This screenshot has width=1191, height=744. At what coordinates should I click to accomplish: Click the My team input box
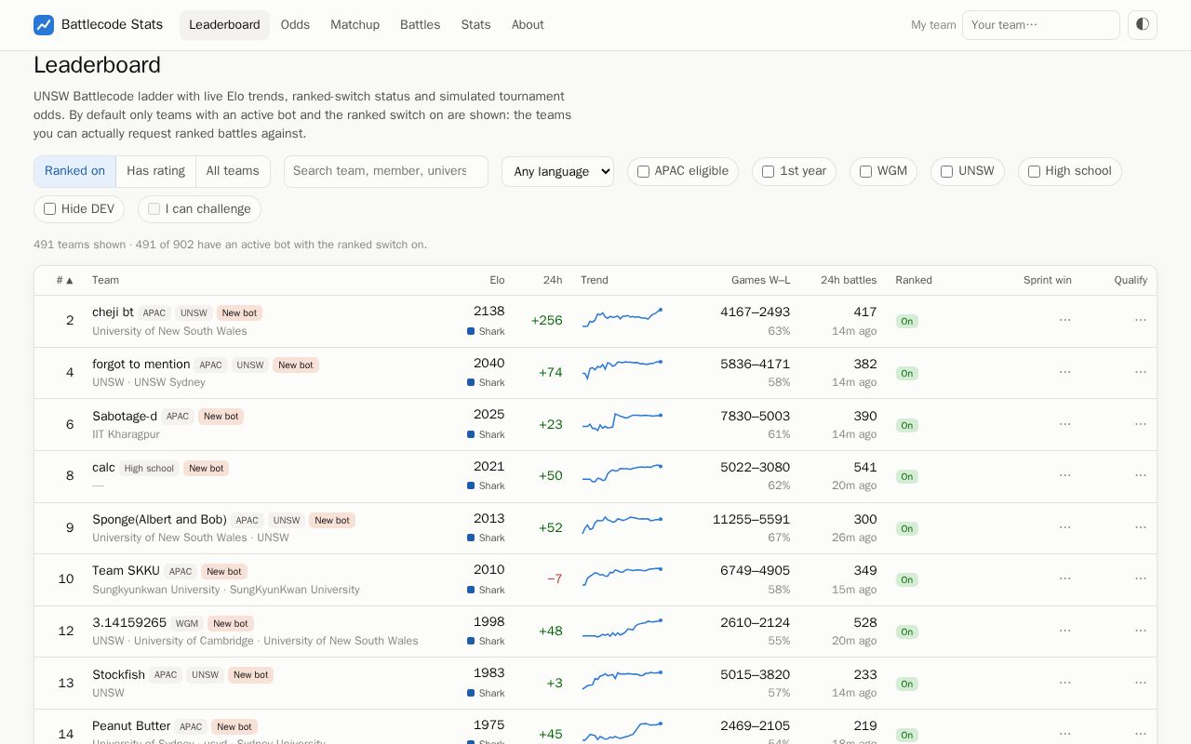click(x=1041, y=25)
